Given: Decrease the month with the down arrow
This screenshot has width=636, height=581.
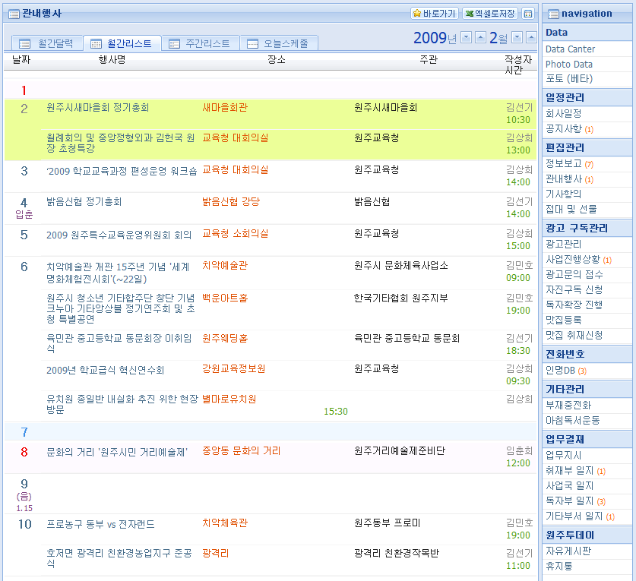Looking at the screenshot, I should tap(517, 38).
